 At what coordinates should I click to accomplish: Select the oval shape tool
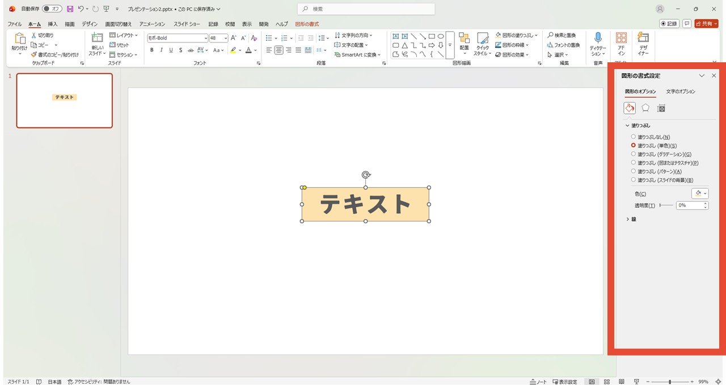pos(442,36)
